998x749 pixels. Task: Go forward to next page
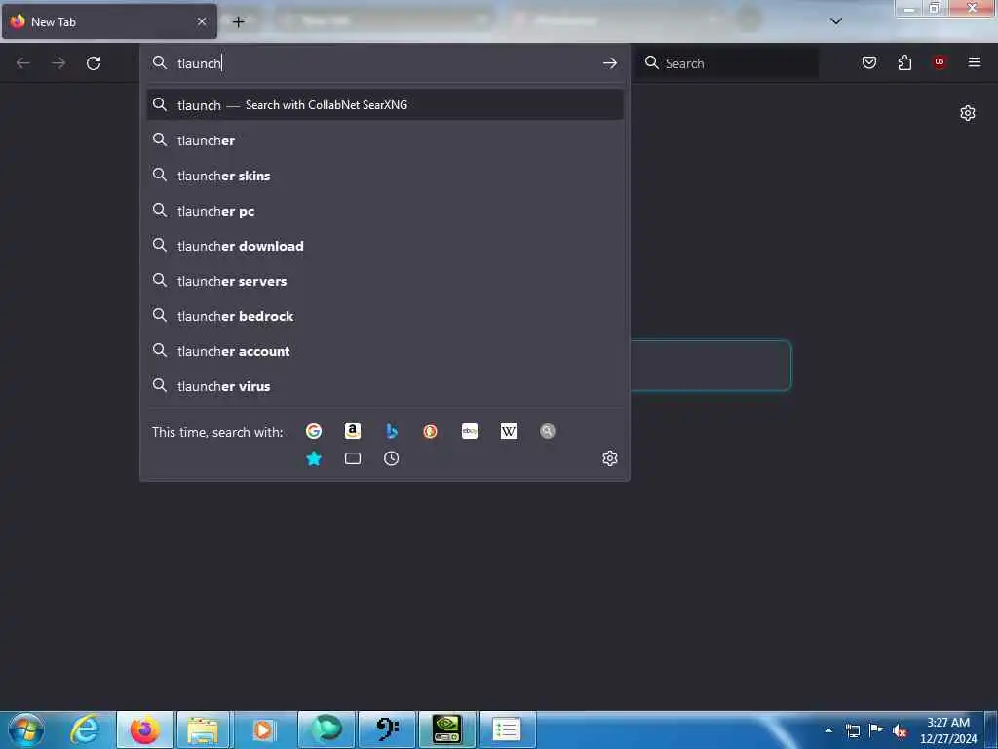[58, 63]
